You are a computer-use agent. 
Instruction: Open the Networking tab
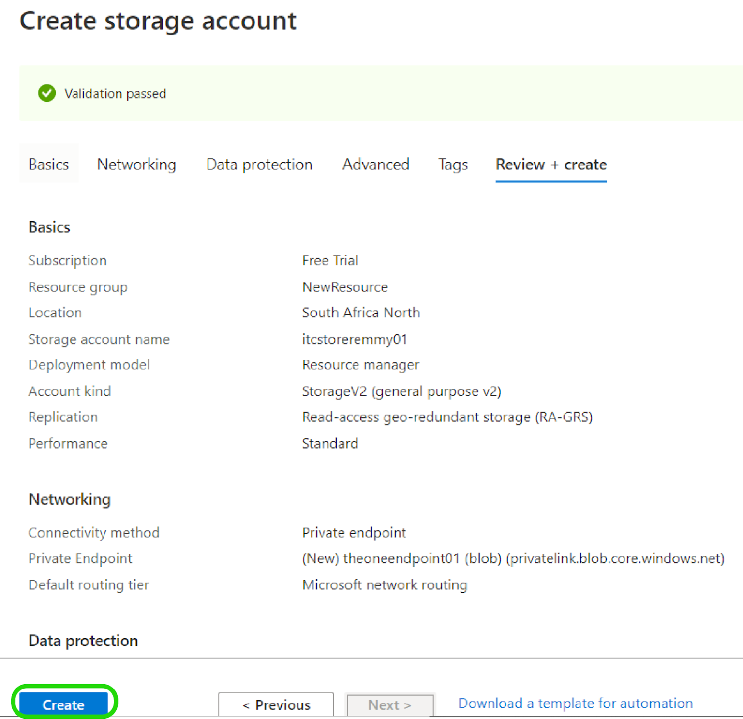point(136,165)
